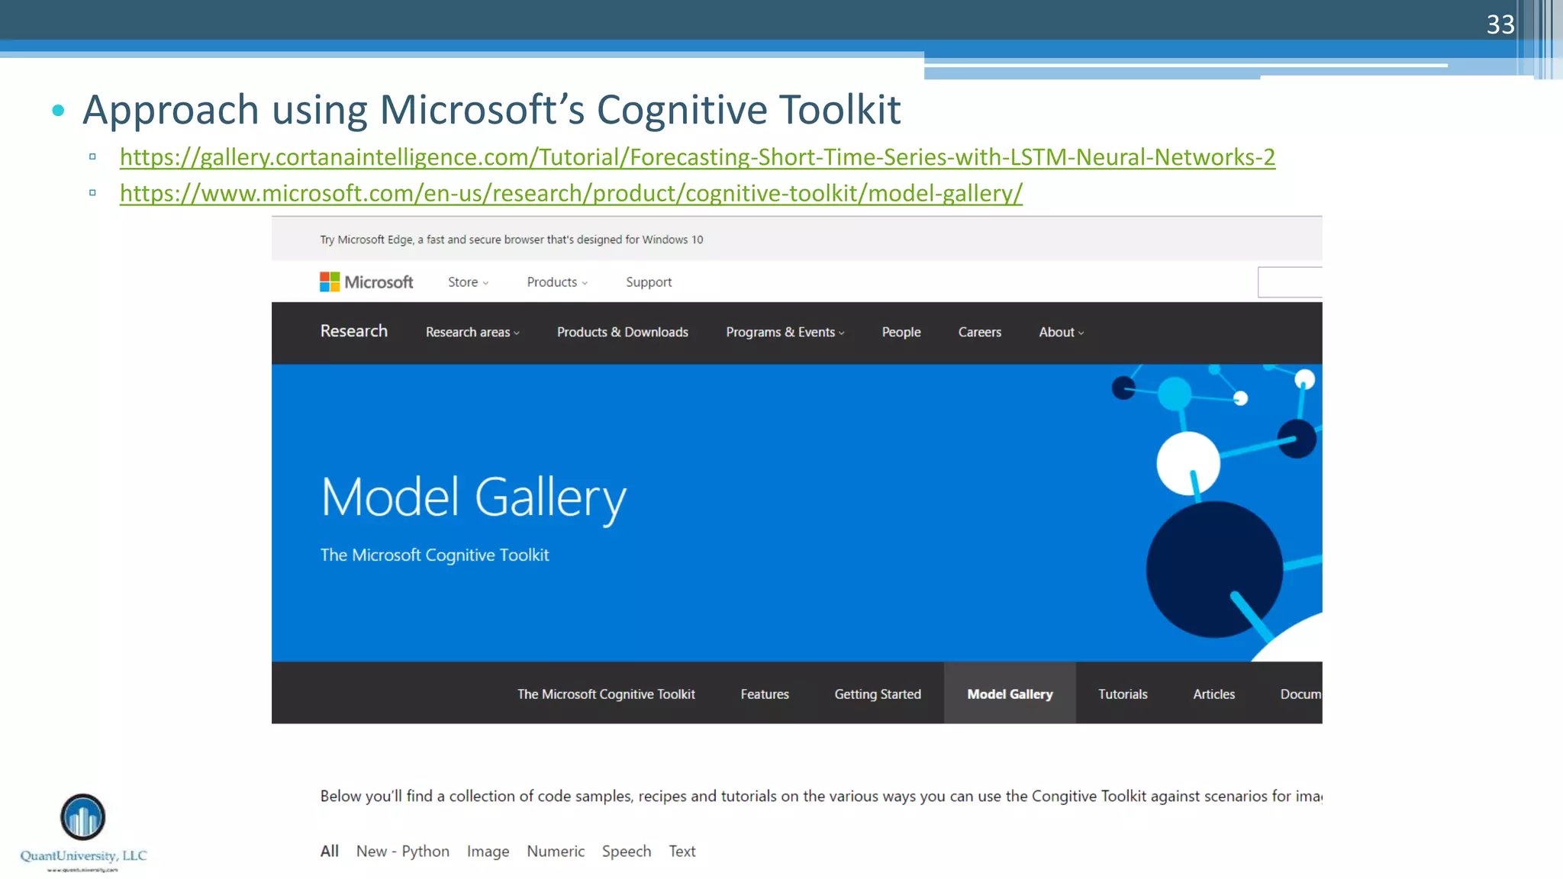Expand the Store dropdown
The width and height of the screenshot is (1563, 879).
(468, 282)
